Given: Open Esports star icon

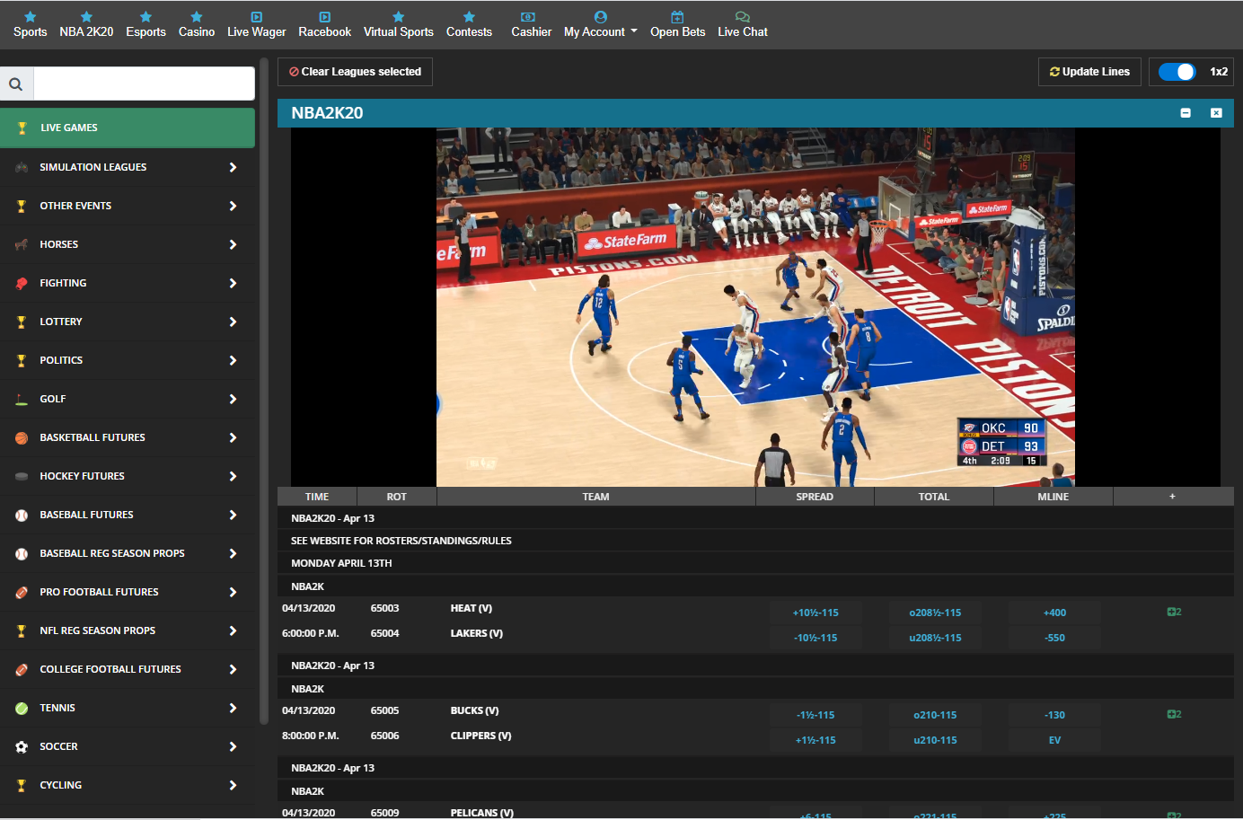Looking at the screenshot, I should [x=145, y=16].
